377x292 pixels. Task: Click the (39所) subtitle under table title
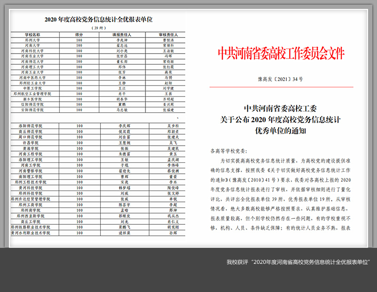click(x=98, y=27)
